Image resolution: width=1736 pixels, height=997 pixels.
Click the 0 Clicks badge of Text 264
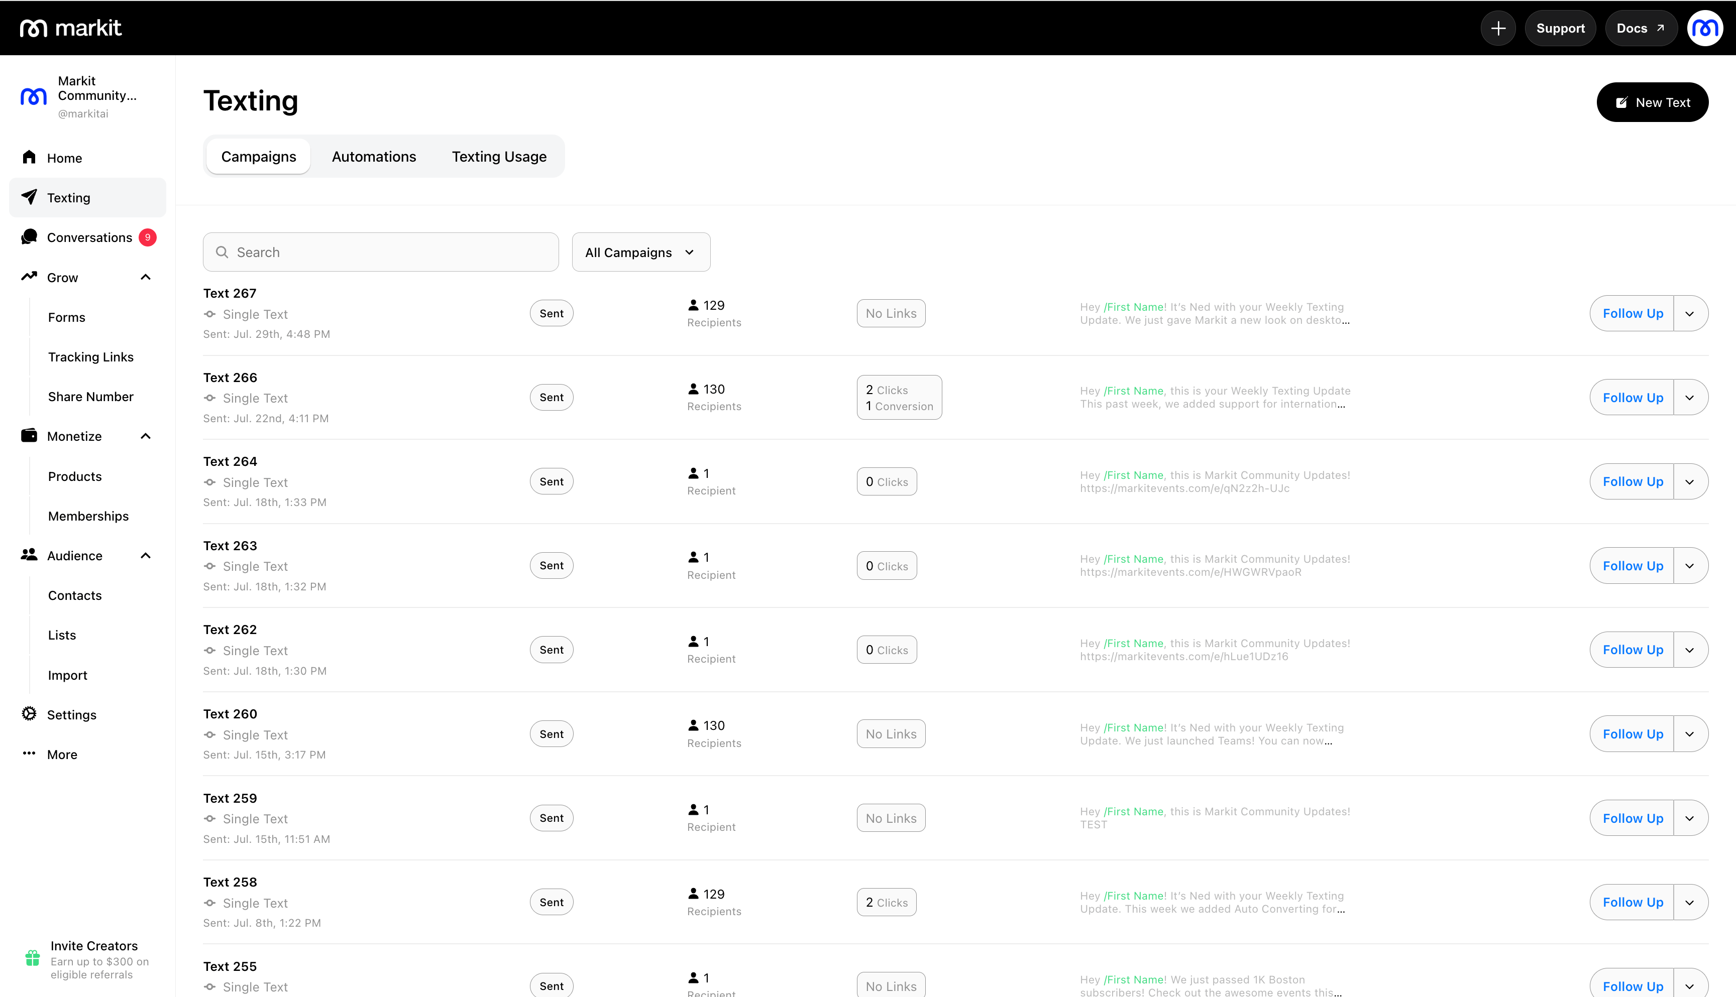(x=887, y=481)
